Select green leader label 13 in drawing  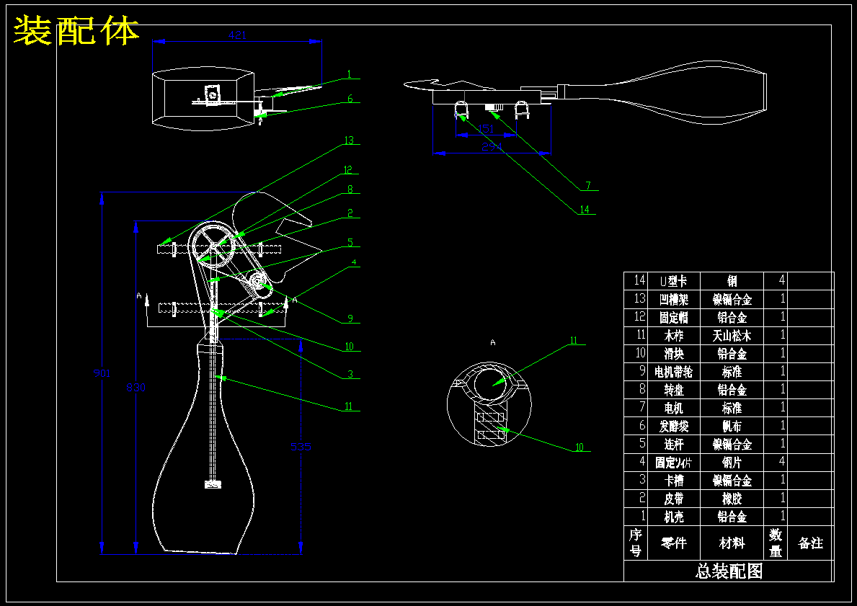pos(349,141)
